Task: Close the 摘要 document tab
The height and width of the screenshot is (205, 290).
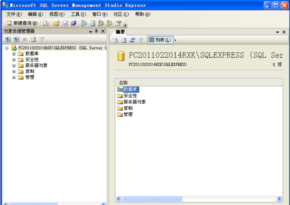Action: click(284, 32)
